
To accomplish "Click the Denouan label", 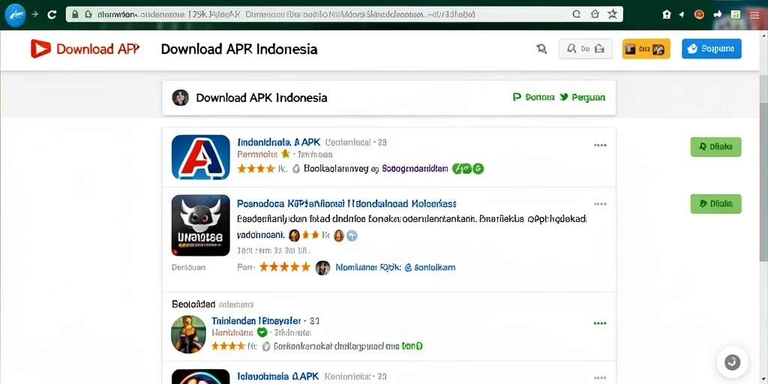I will (188, 268).
